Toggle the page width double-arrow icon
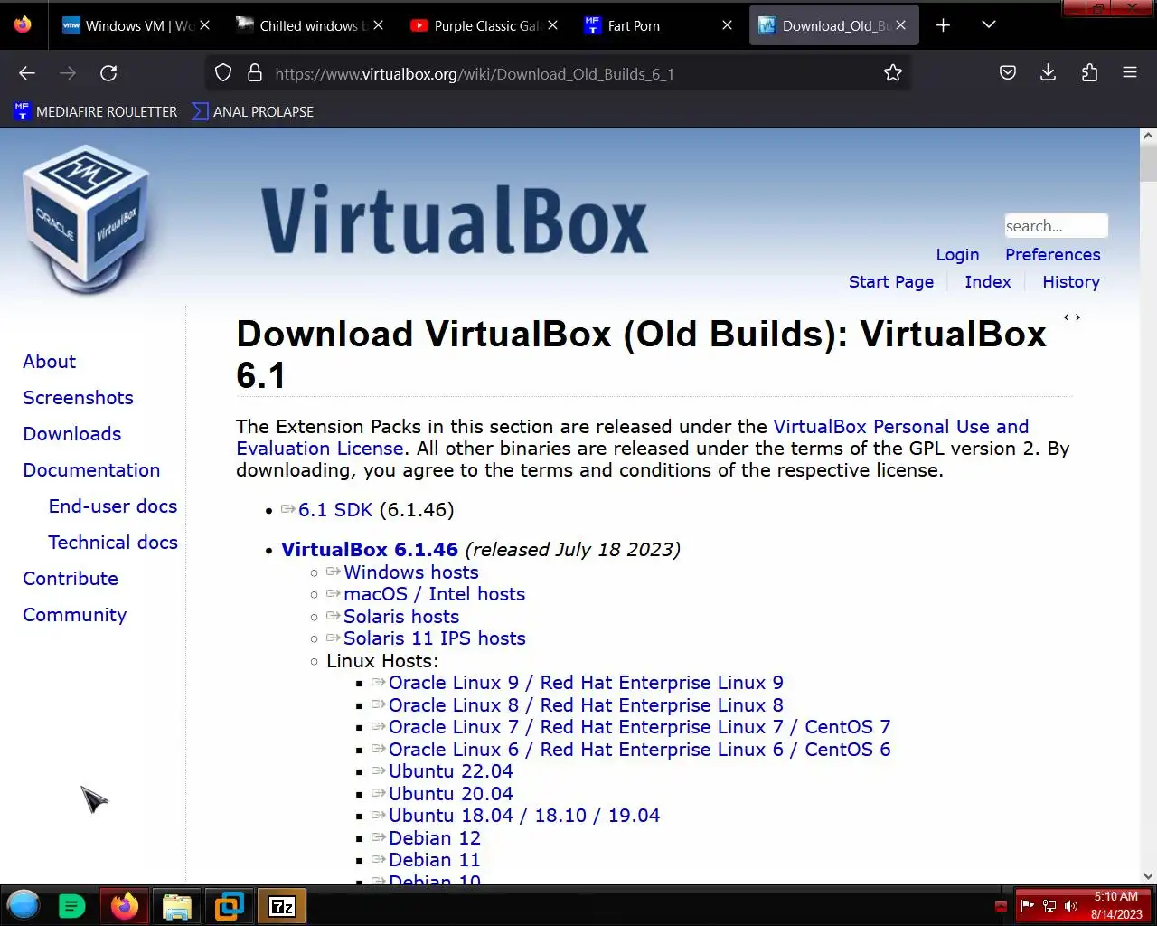Image resolution: width=1157 pixels, height=926 pixels. click(x=1072, y=317)
